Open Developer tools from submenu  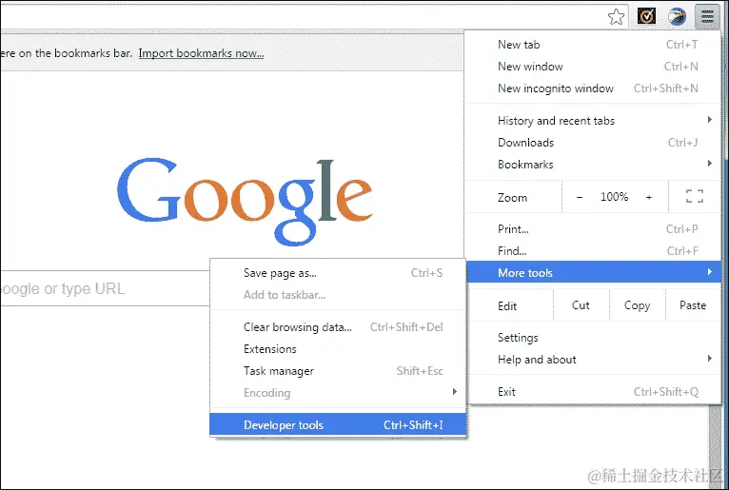pyautogui.click(x=338, y=425)
